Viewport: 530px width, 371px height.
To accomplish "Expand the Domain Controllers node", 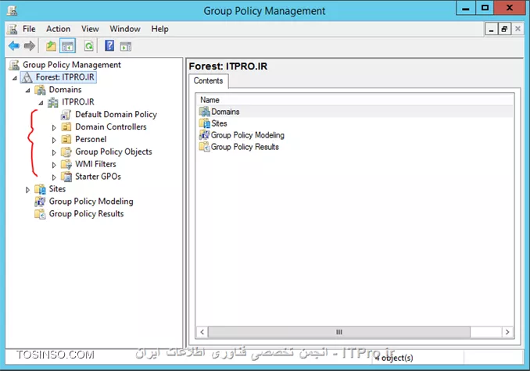I will click(54, 127).
